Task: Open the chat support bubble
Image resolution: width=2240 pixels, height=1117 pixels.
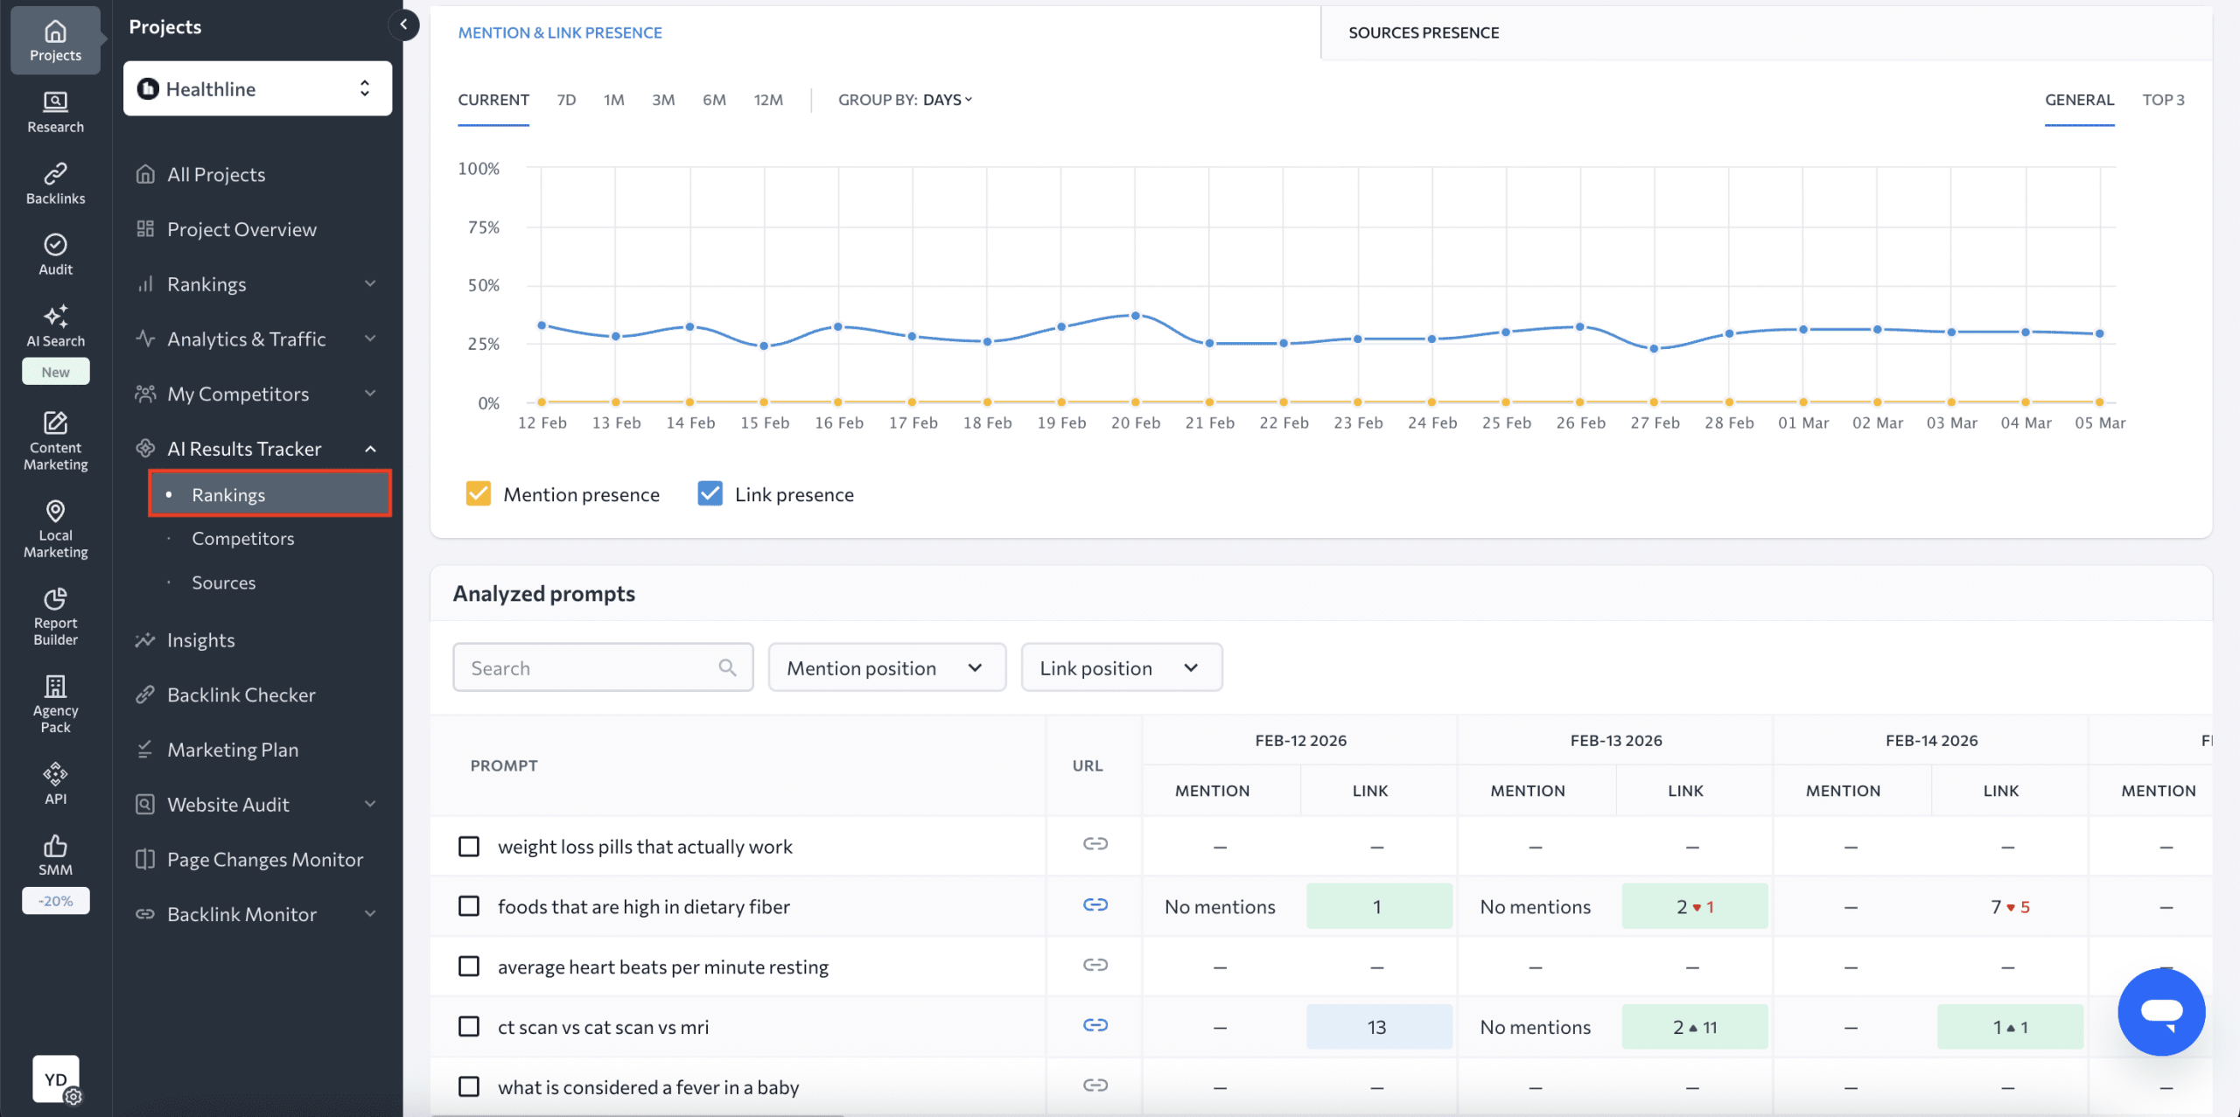Action: (x=2161, y=1011)
